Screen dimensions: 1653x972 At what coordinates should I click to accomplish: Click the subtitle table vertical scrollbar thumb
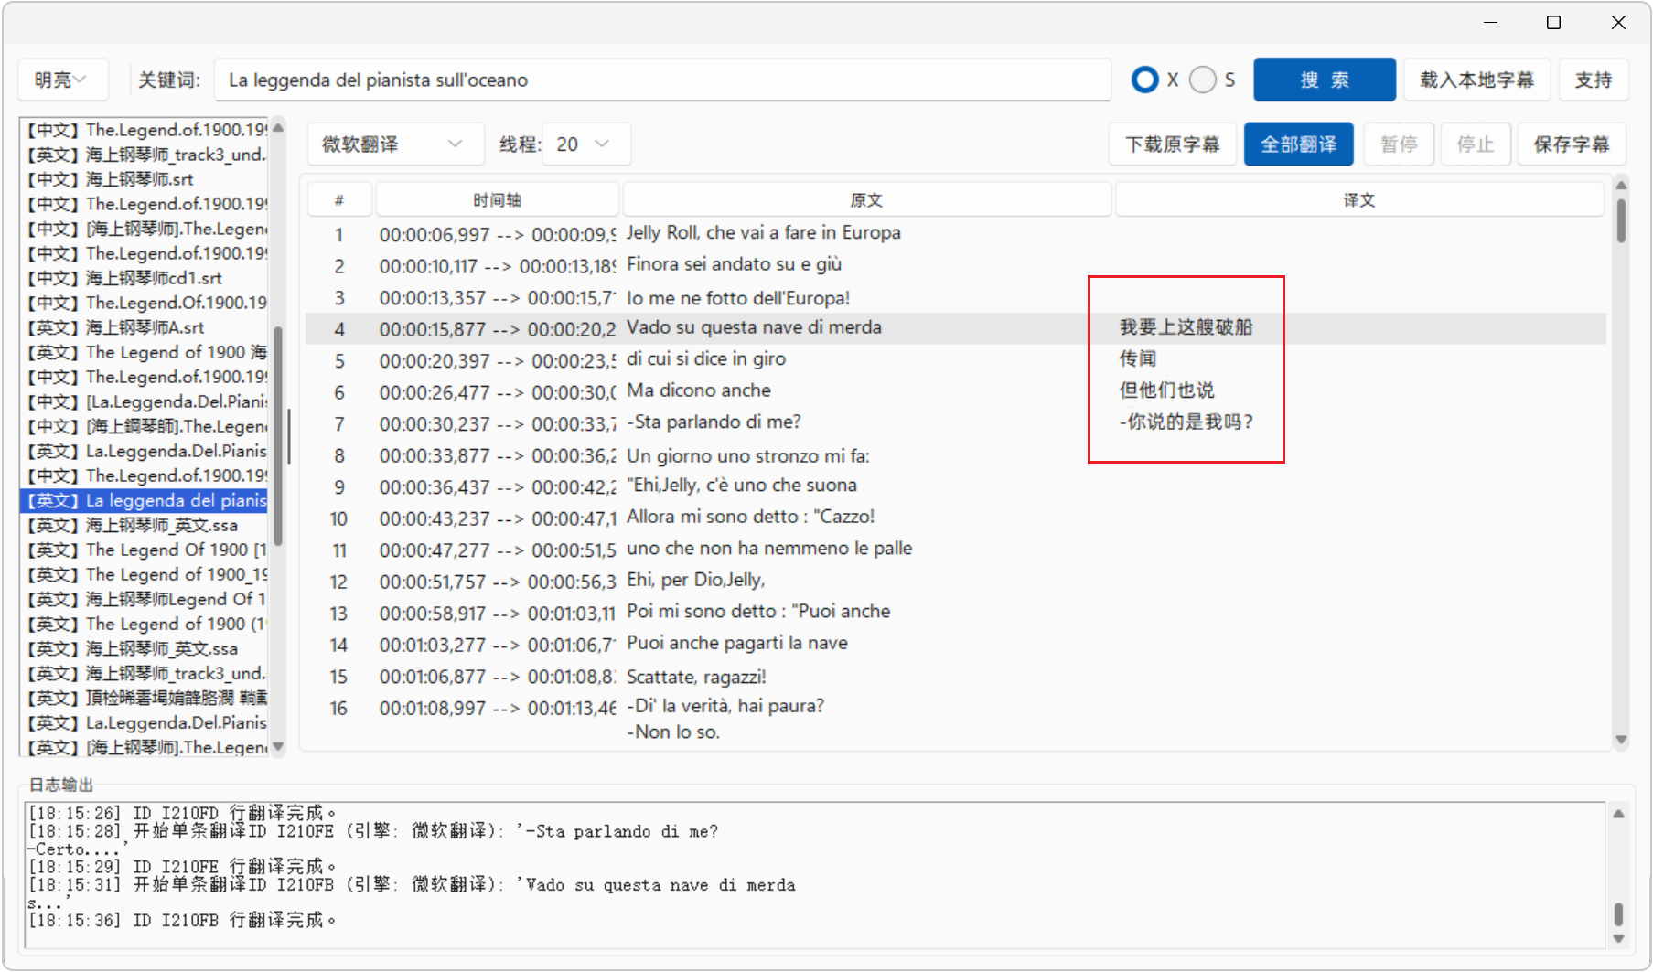coord(1621,220)
